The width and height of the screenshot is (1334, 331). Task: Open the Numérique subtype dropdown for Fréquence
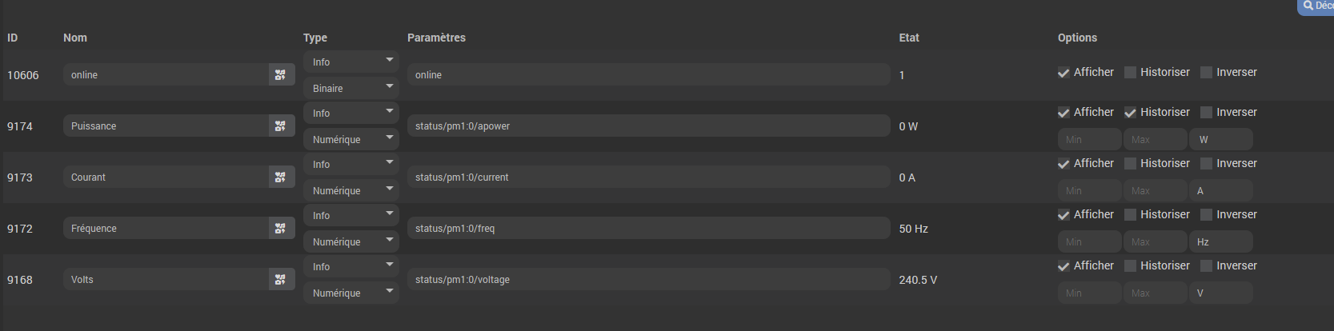pos(351,242)
